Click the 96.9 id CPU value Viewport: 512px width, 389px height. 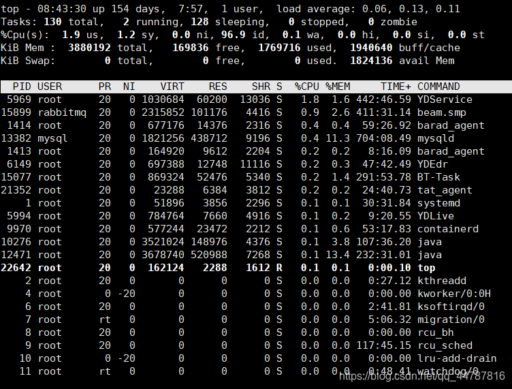click(234, 35)
